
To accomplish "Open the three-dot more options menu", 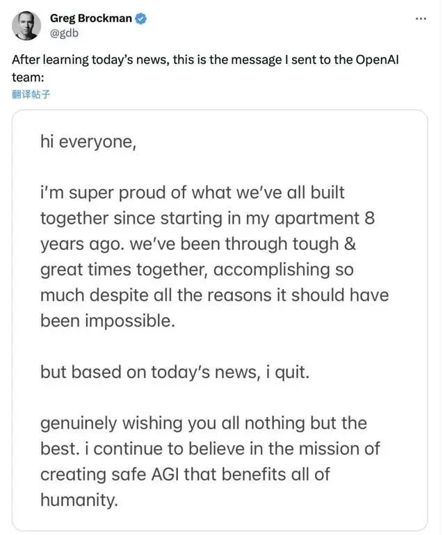I will (421, 19).
